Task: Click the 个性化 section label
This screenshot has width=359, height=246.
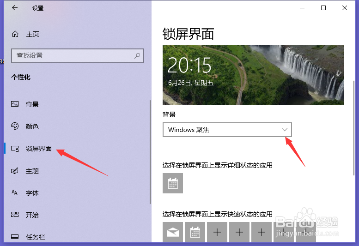Action: pyautogui.click(x=21, y=77)
